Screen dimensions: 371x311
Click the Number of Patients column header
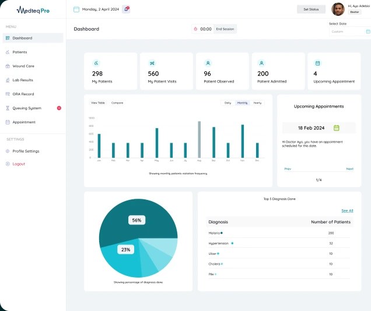point(331,222)
